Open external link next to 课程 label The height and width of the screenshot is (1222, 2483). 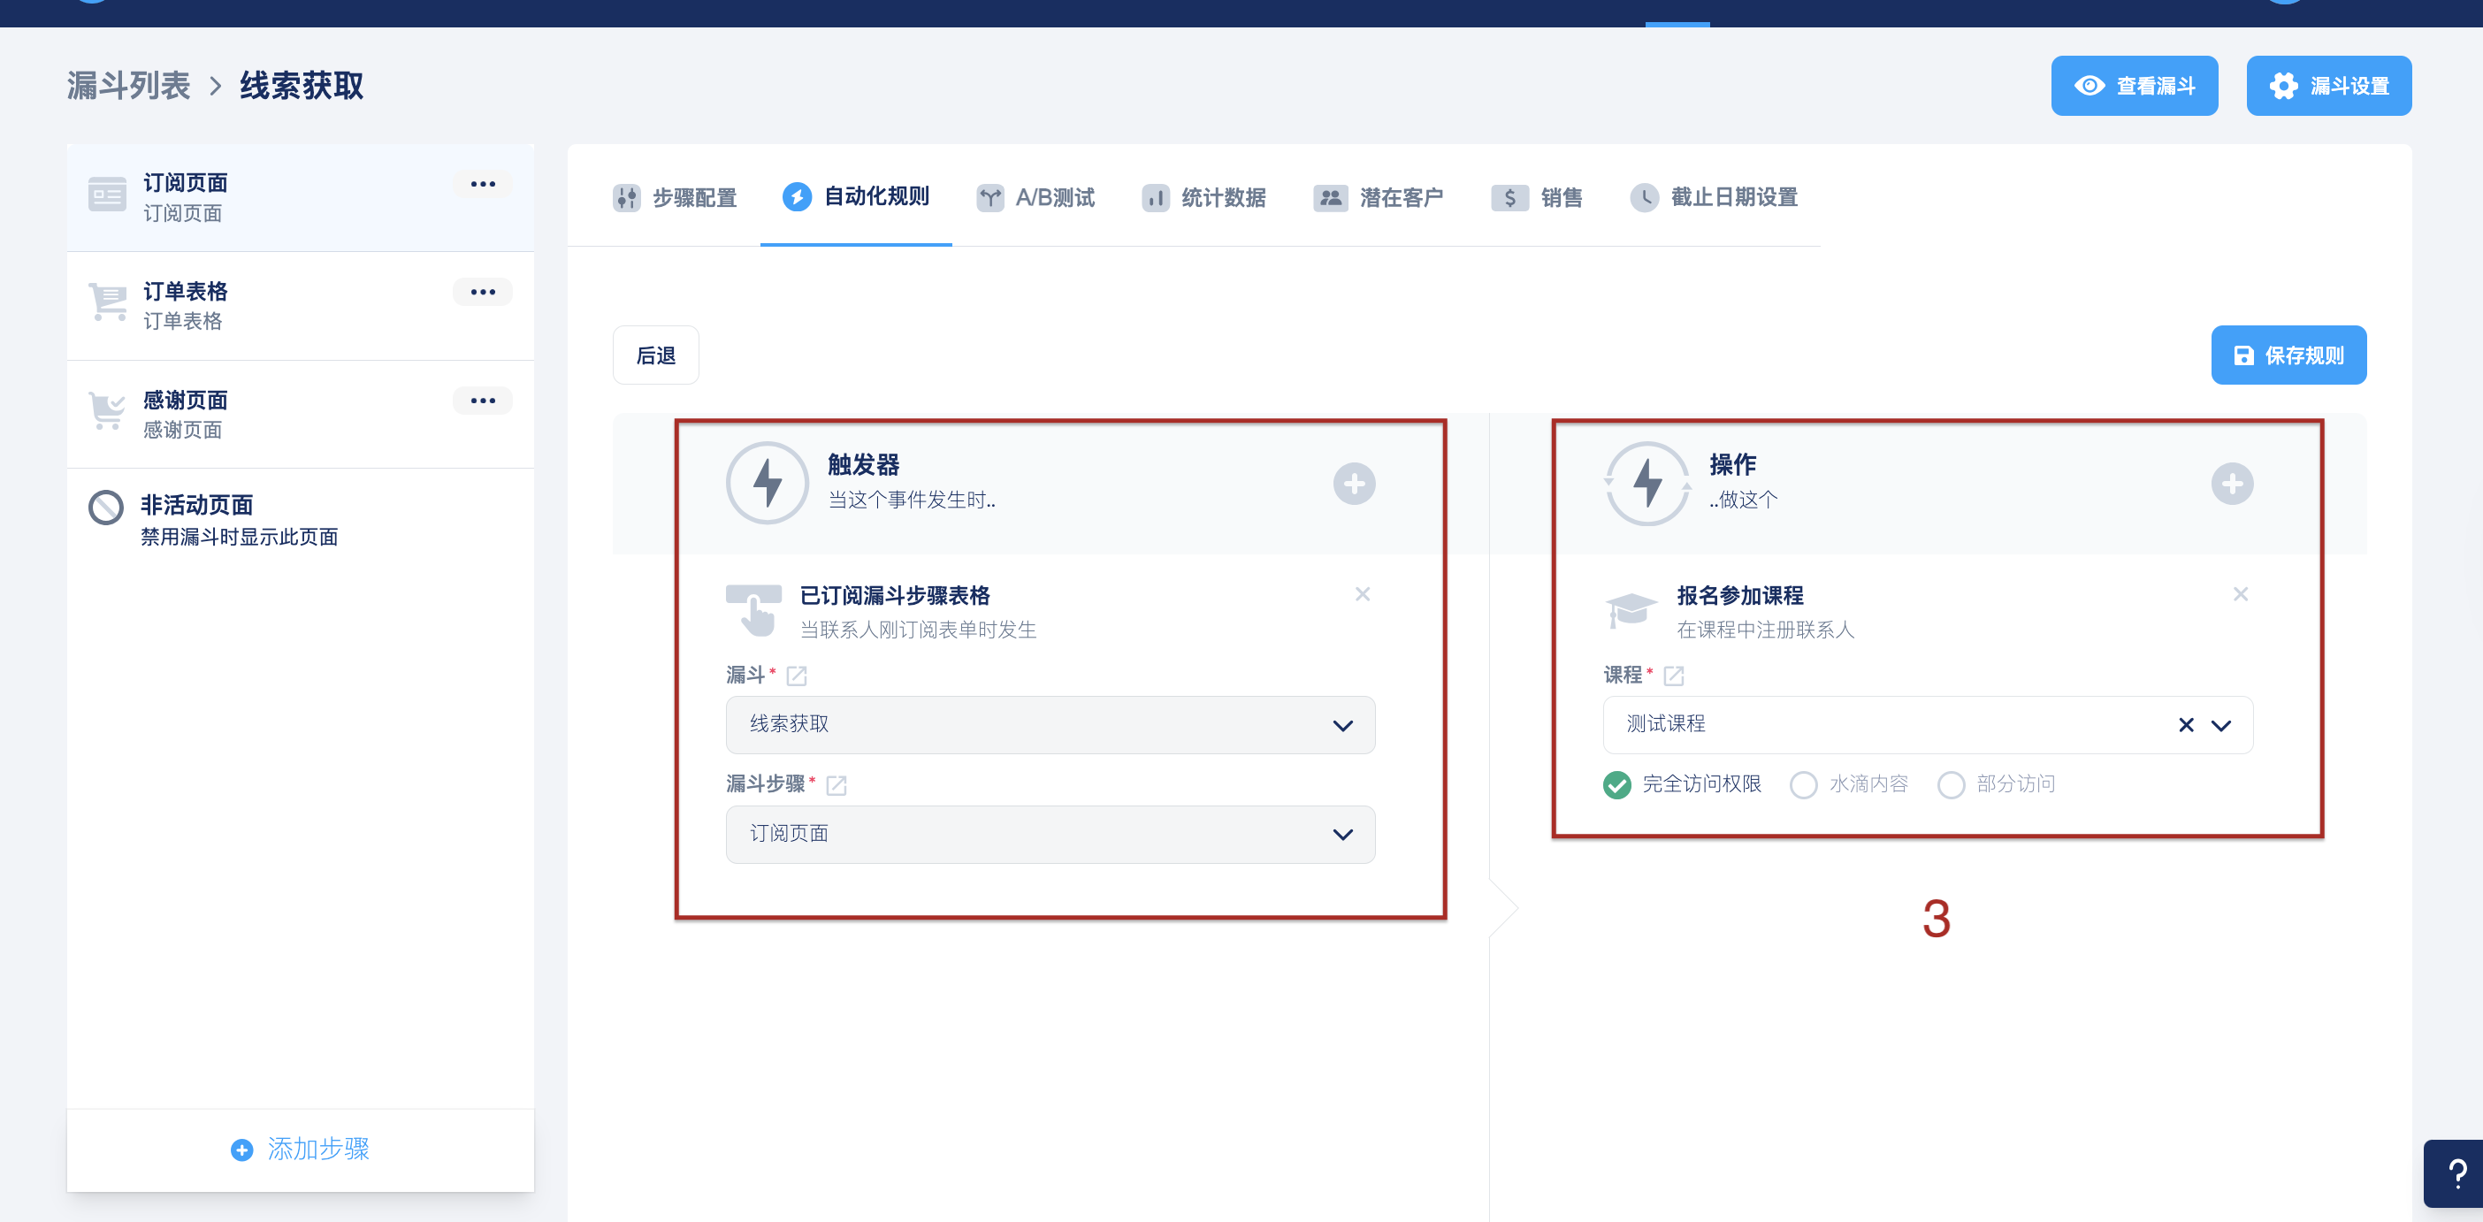click(x=1674, y=676)
